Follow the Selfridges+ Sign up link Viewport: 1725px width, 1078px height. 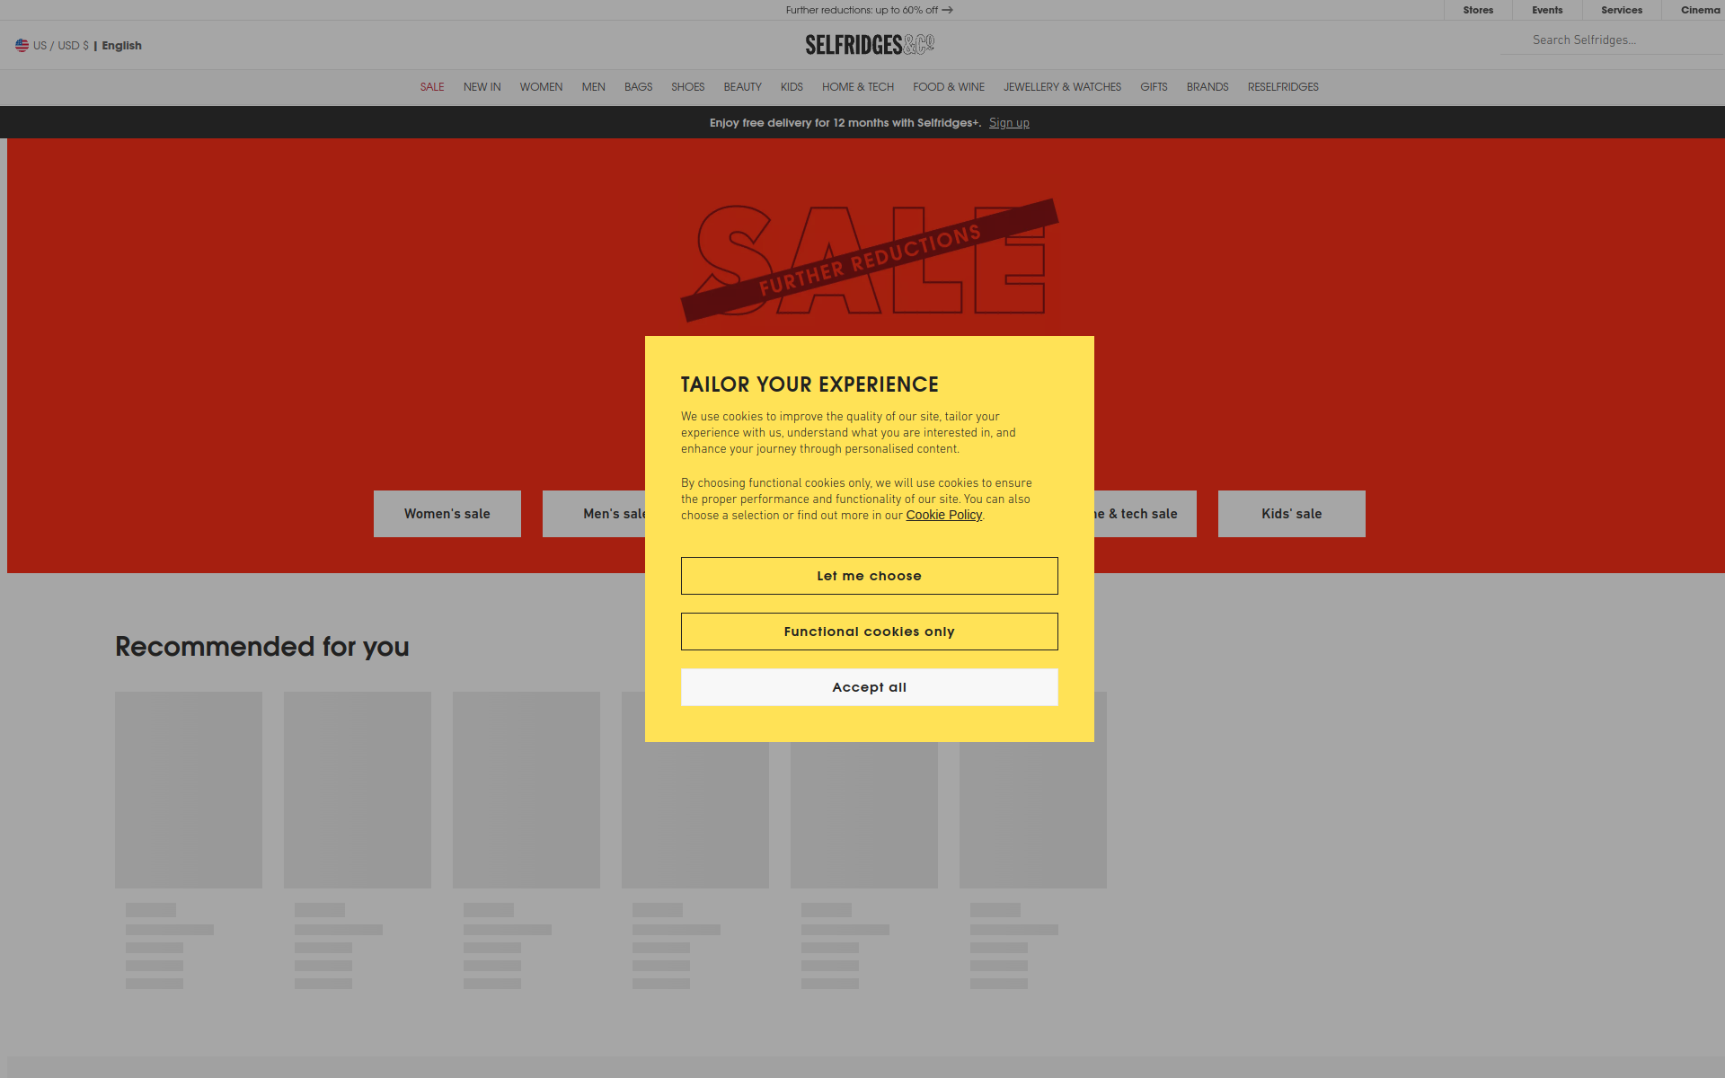click(x=1009, y=123)
